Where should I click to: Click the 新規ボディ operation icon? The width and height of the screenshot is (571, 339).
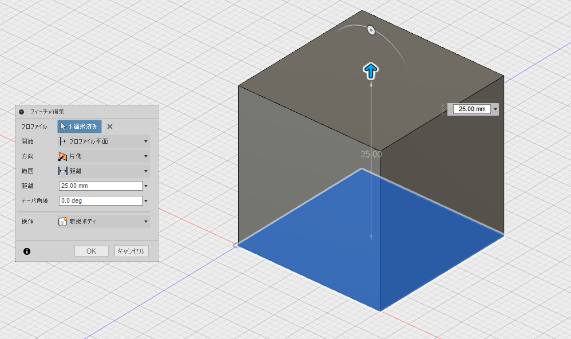coord(62,221)
